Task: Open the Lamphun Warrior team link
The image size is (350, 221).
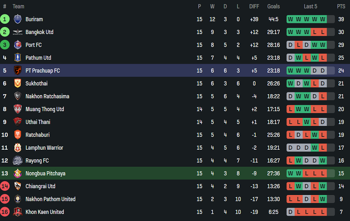Action: [44, 148]
